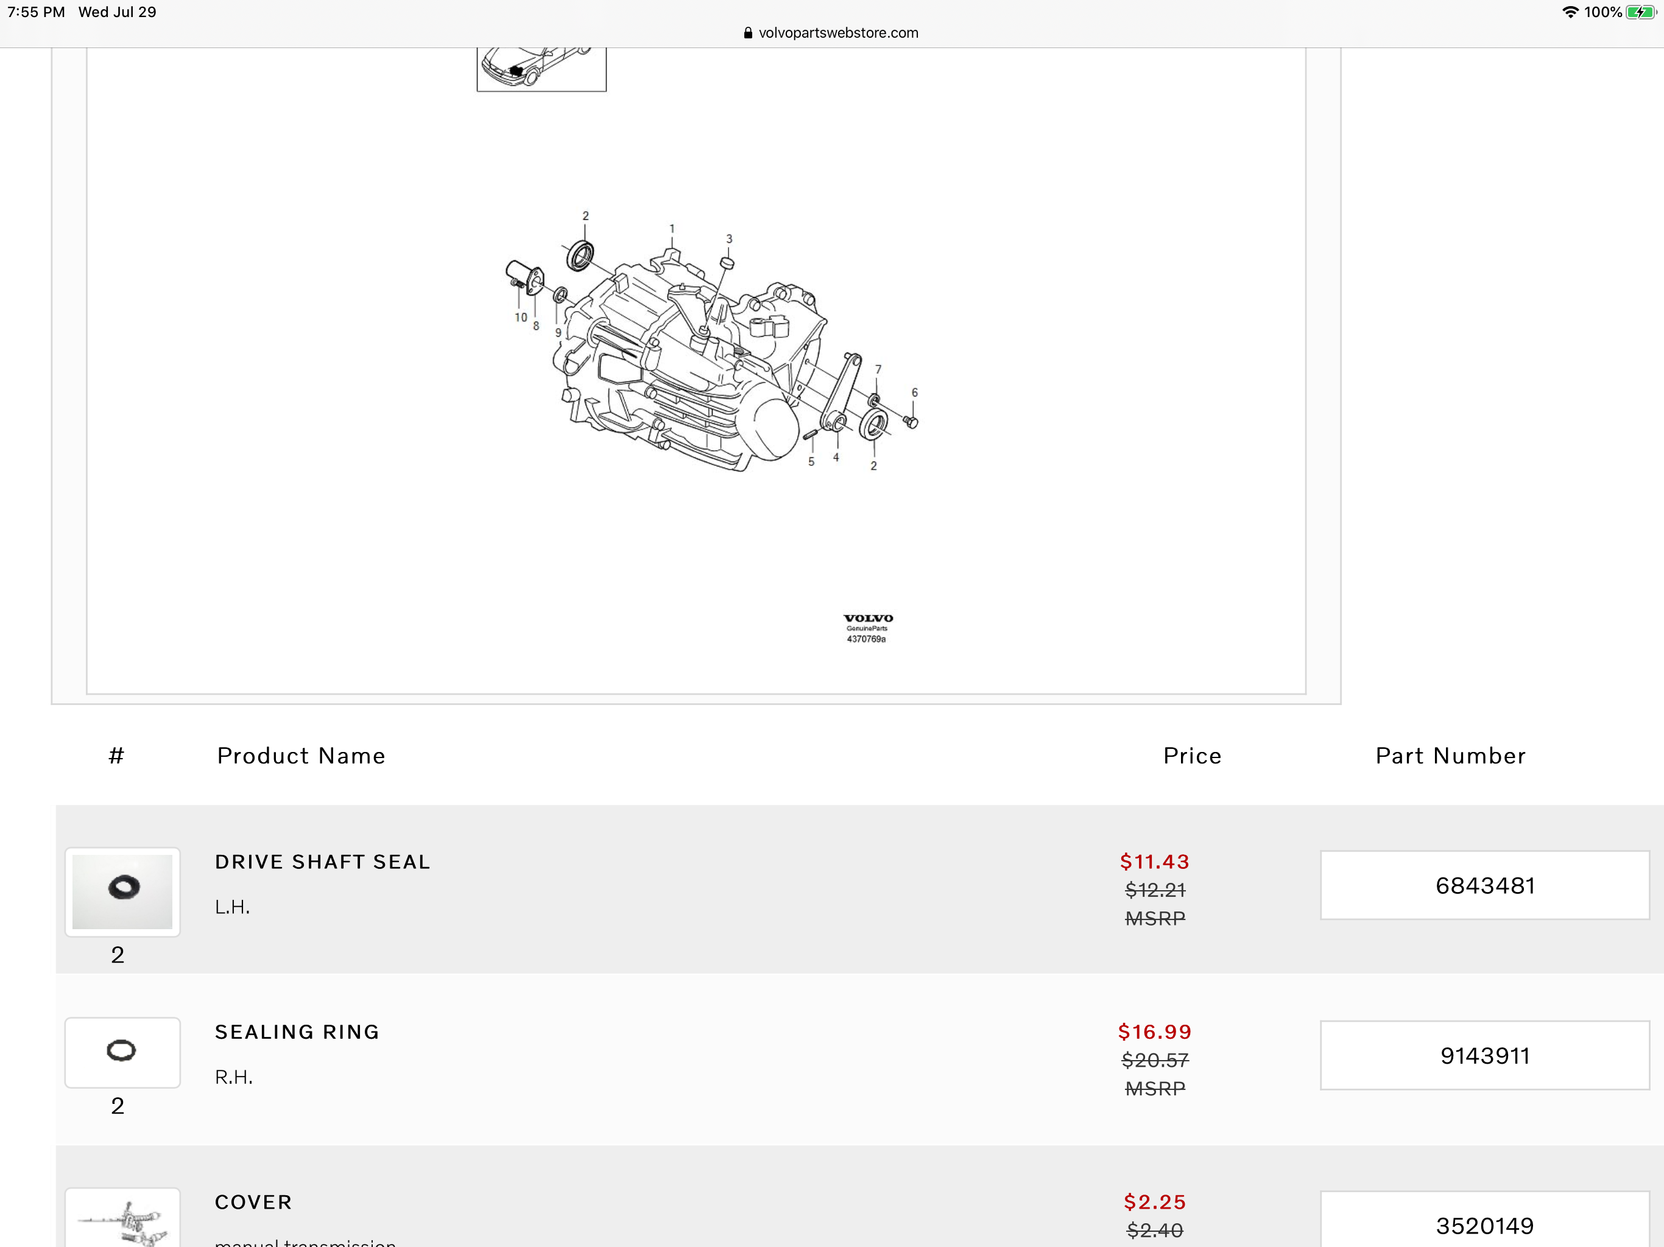1664x1247 pixels.
Task: Select part number 9143911 button
Action: pyautogui.click(x=1484, y=1055)
